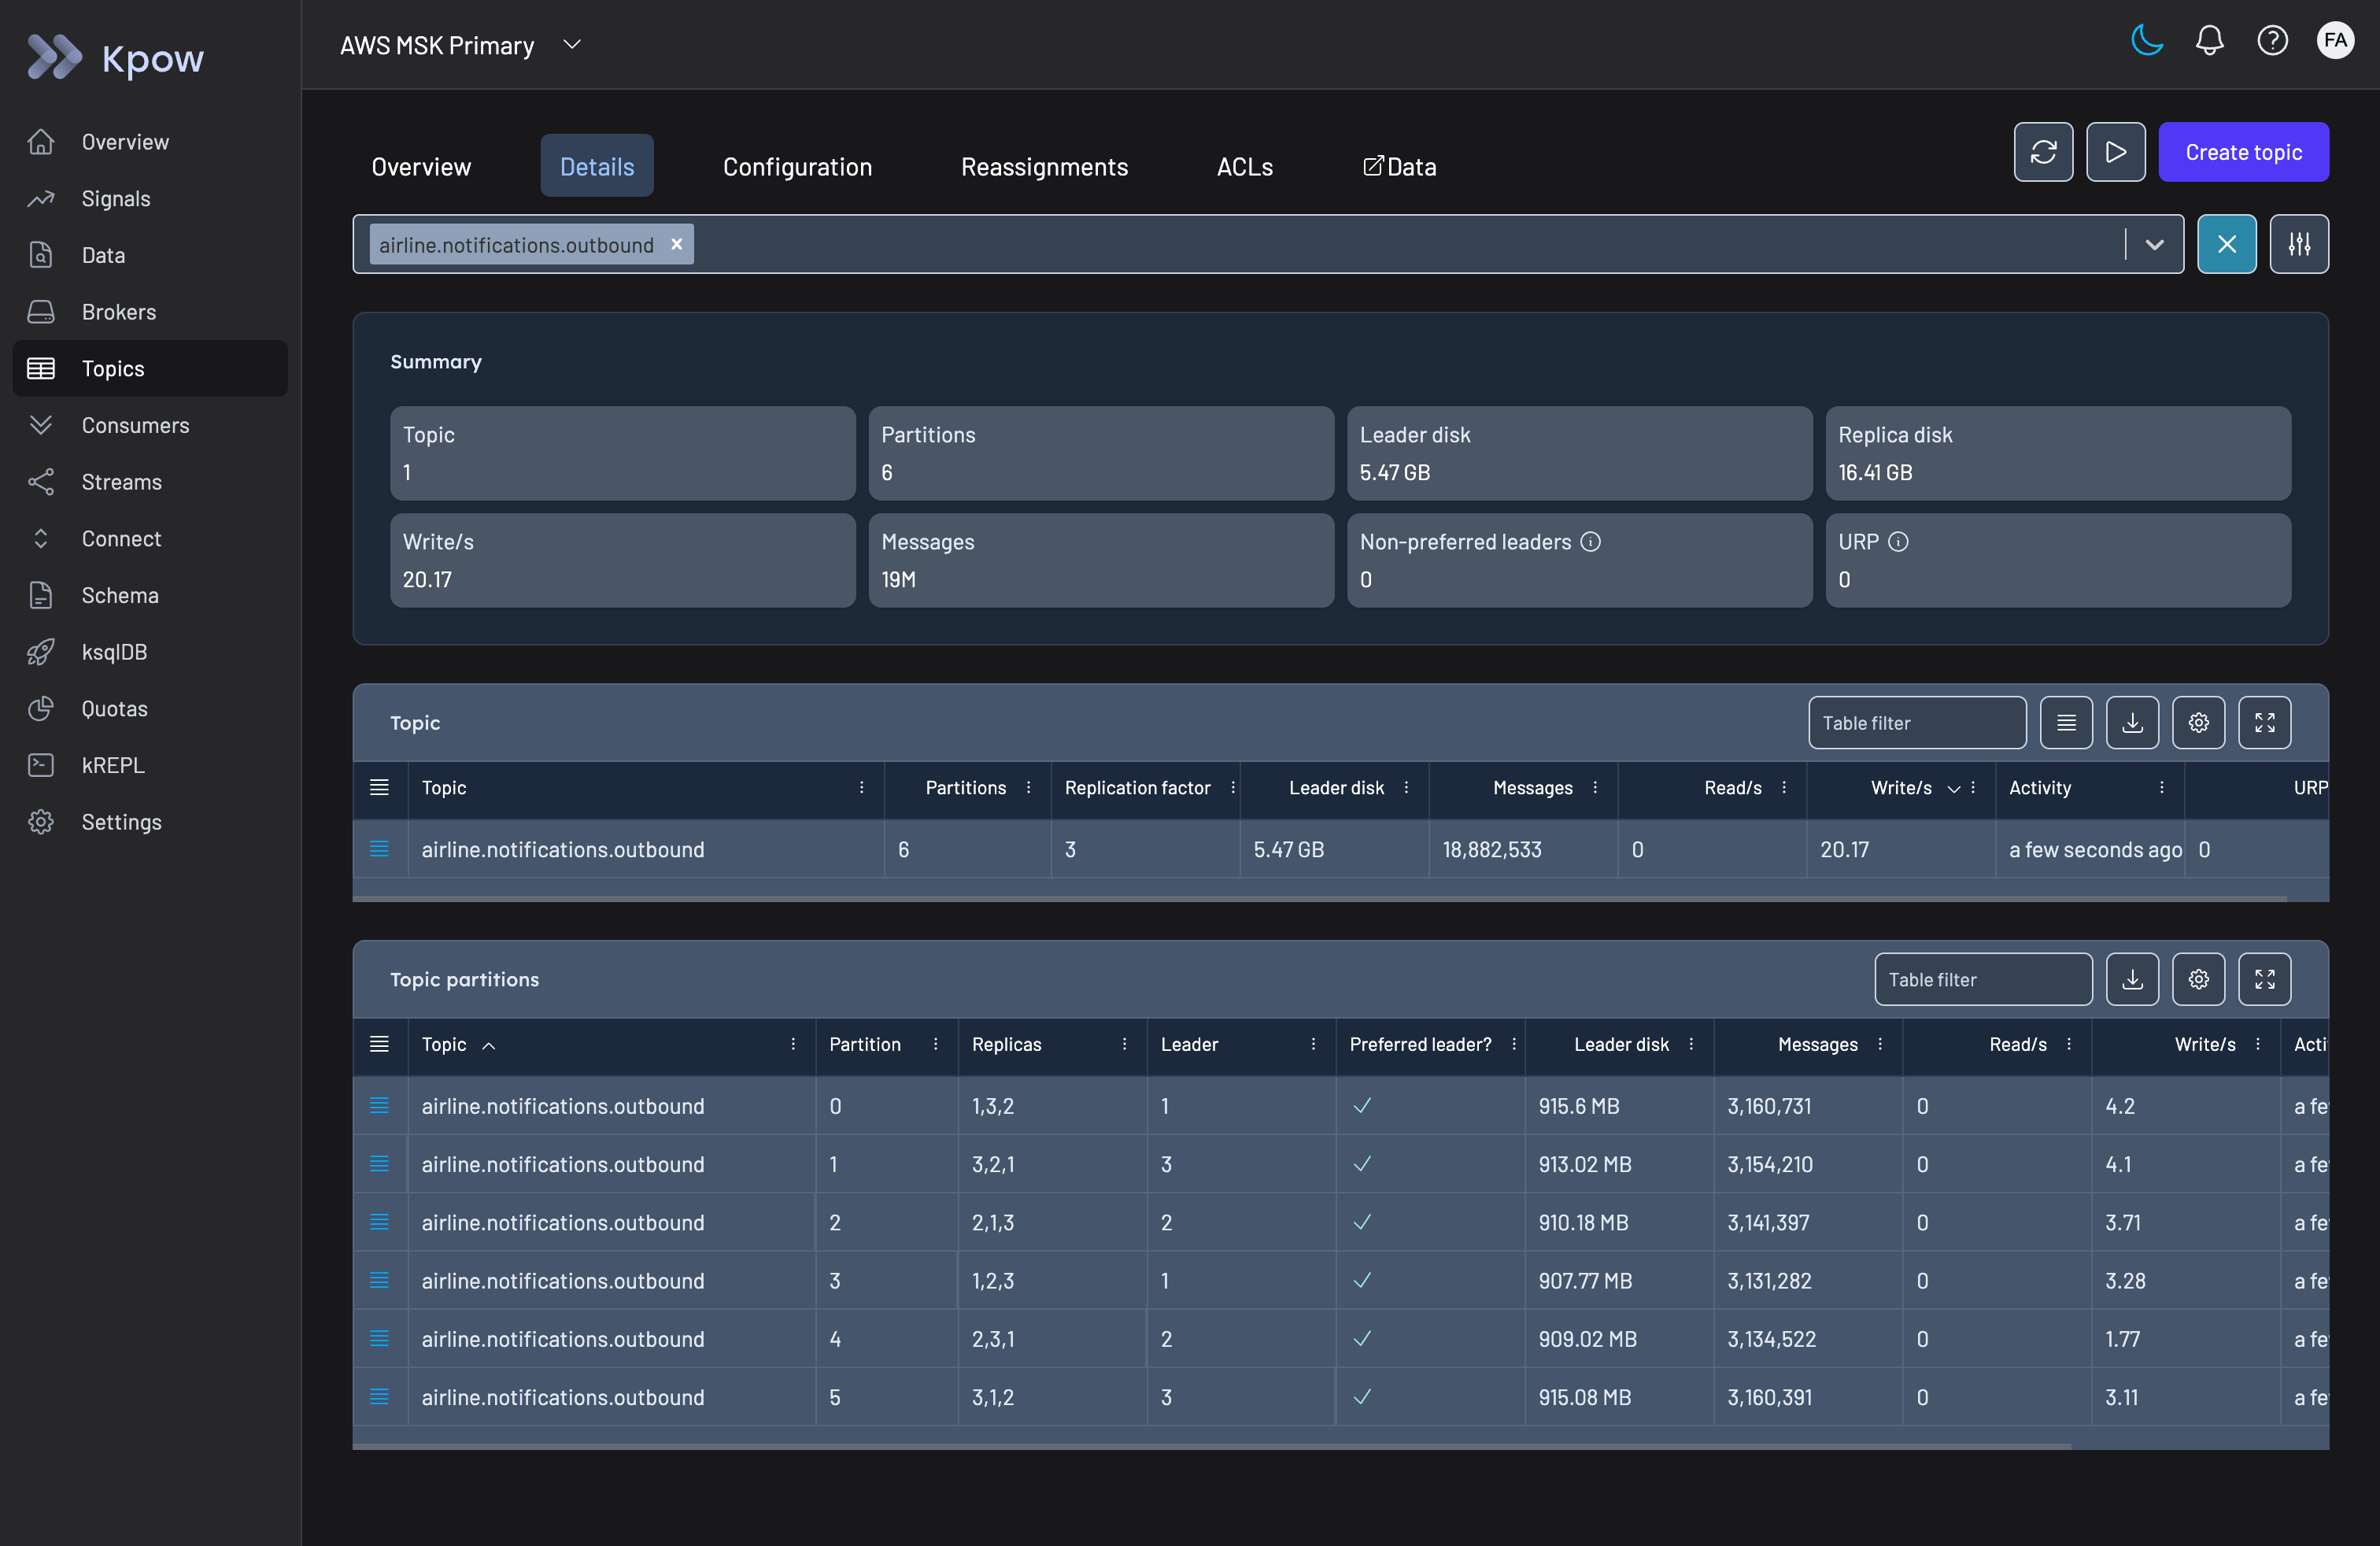Click the play button
Screen dimensions: 2380x1546
click(2115, 152)
